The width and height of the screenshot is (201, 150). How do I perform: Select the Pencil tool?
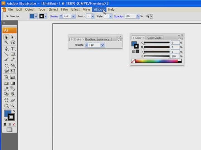tap(13, 59)
